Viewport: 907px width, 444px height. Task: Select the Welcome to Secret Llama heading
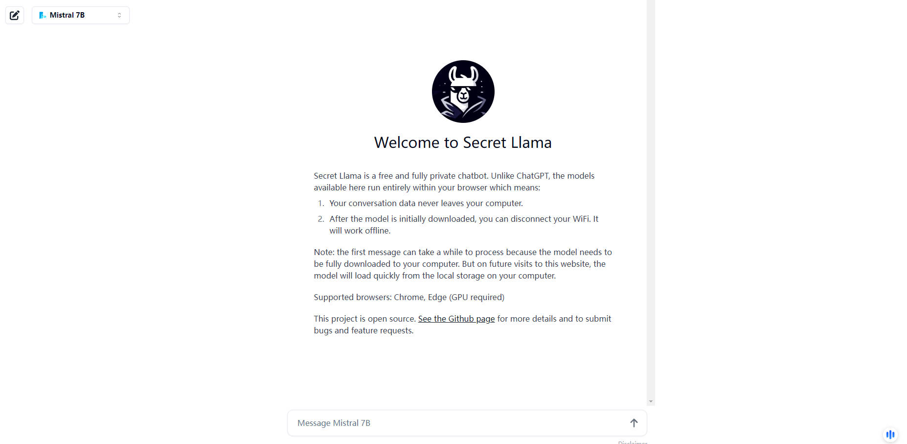[463, 142]
